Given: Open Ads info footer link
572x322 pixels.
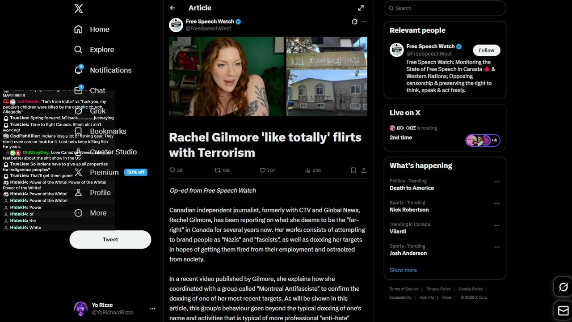Looking at the screenshot, I should pyautogui.click(x=427, y=298).
